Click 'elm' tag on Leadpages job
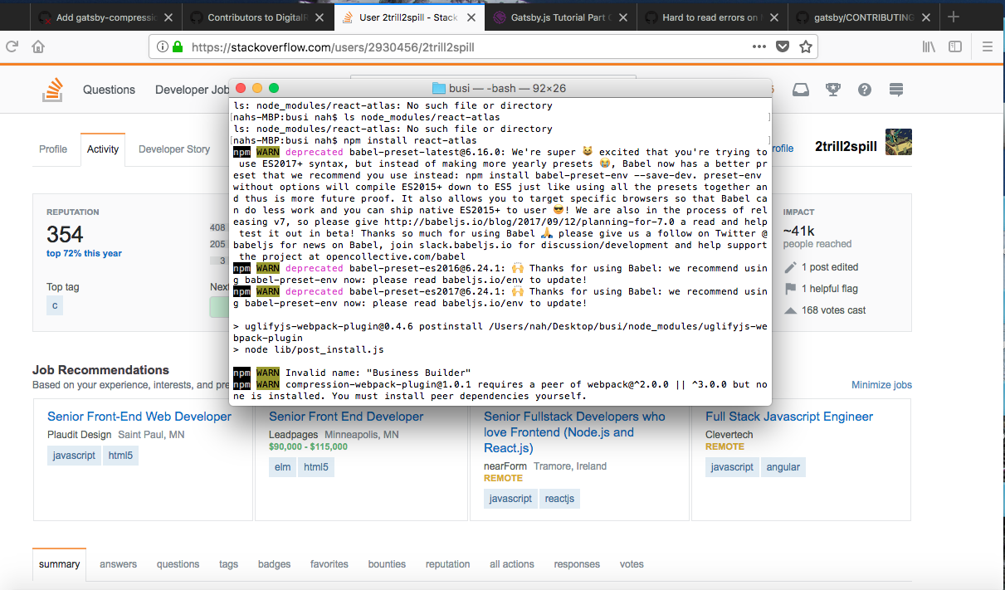 pyautogui.click(x=283, y=467)
